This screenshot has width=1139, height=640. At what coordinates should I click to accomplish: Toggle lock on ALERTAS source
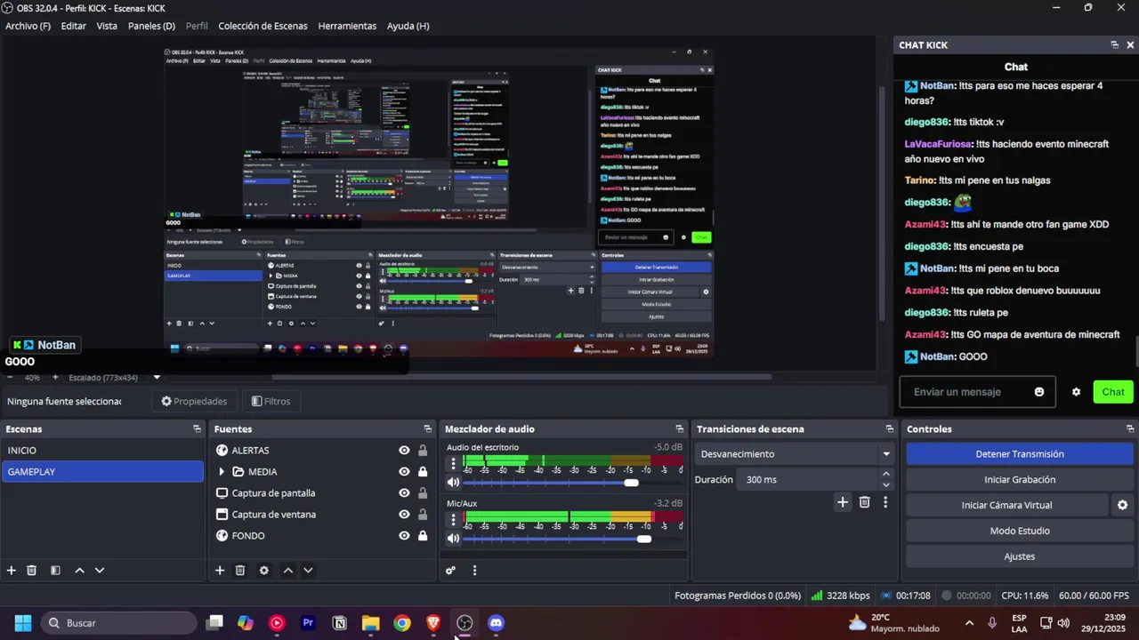(x=423, y=451)
